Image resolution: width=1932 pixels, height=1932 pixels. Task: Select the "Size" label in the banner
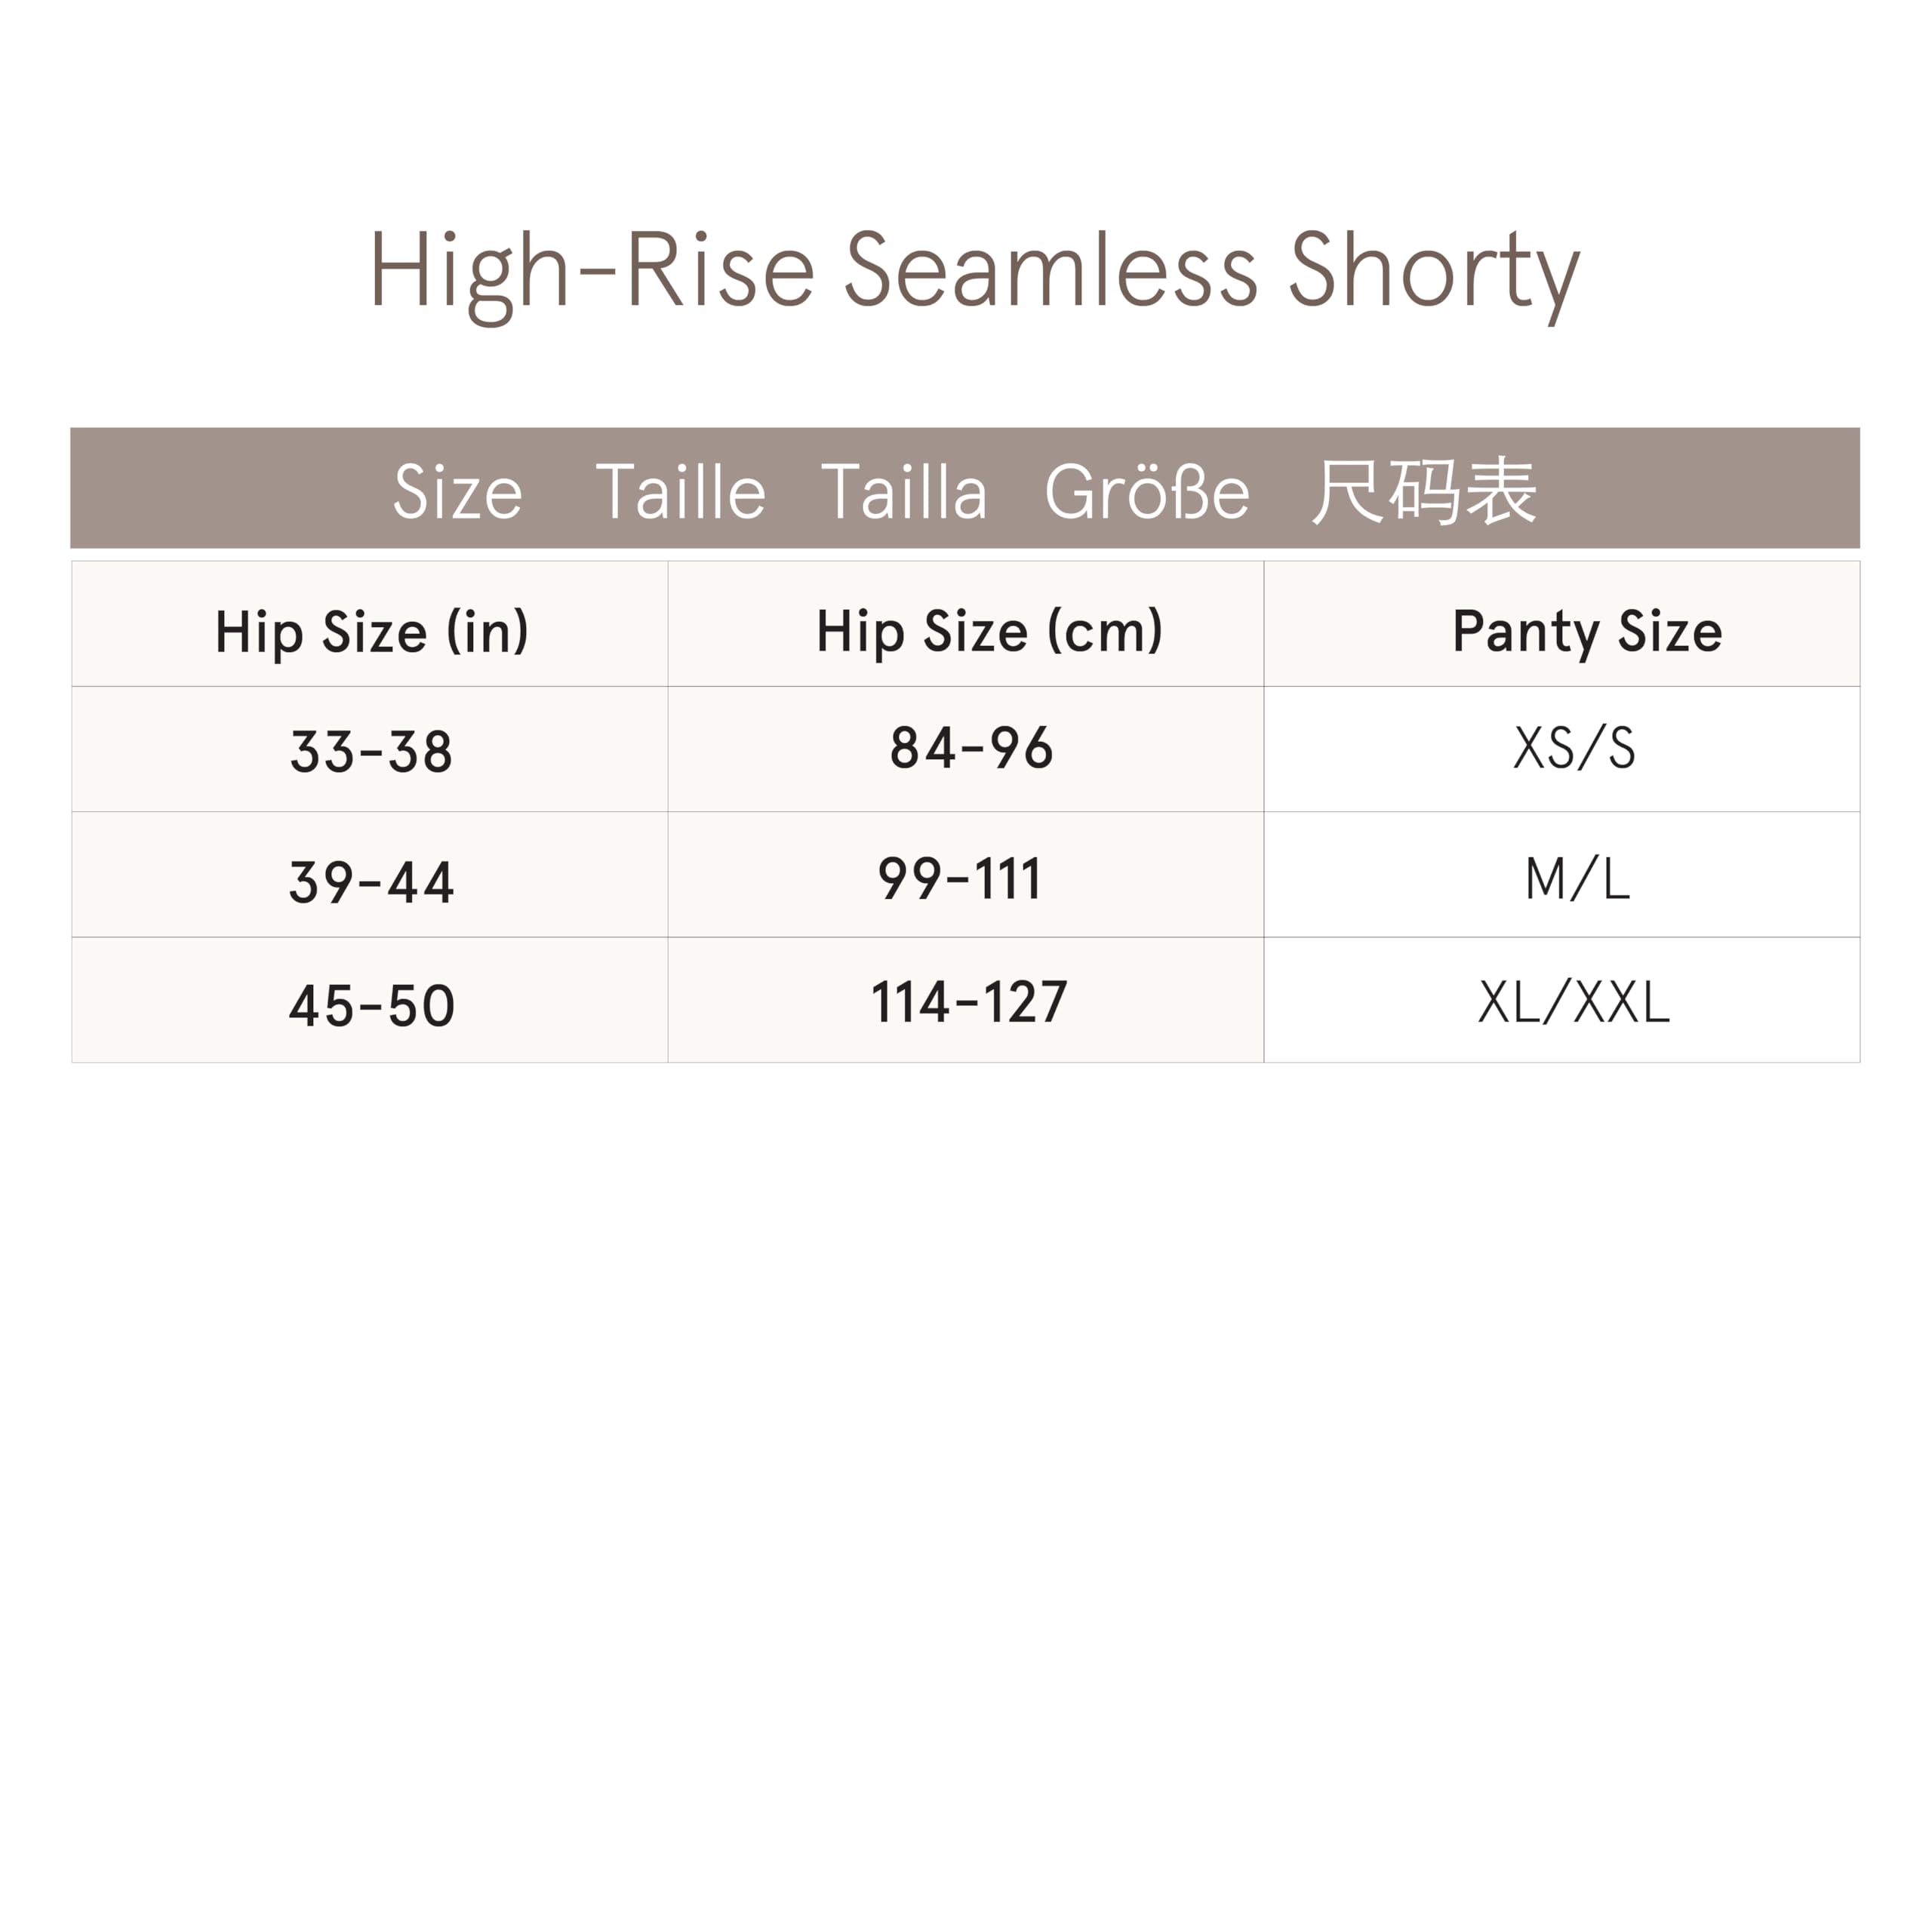[x=457, y=492]
